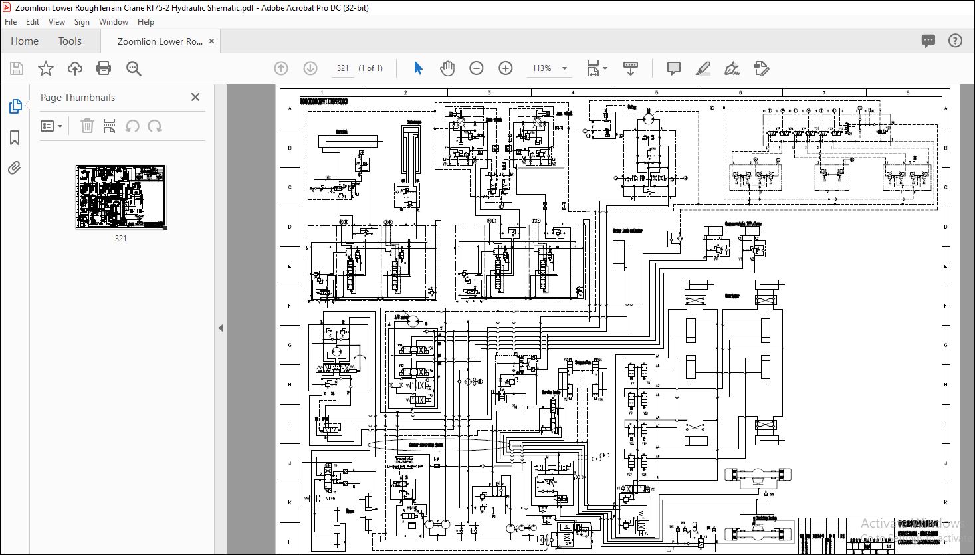Open the Help menu
The height and width of the screenshot is (555, 975).
pos(146,21)
